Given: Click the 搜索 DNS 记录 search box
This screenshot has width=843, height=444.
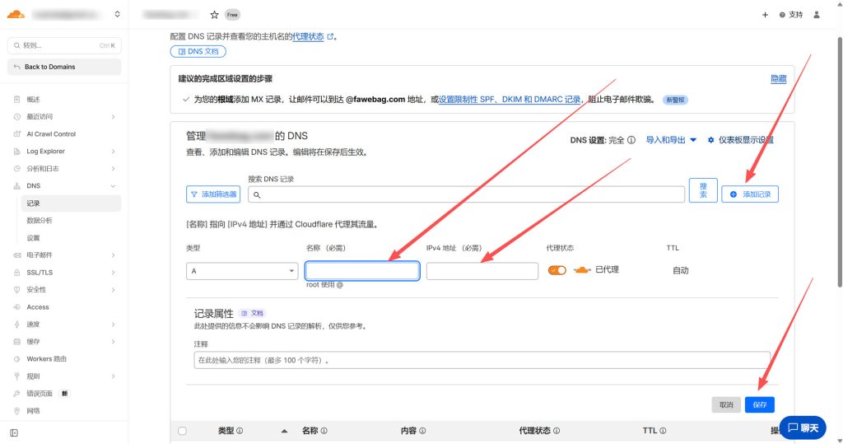Looking at the screenshot, I should (466, 195).
